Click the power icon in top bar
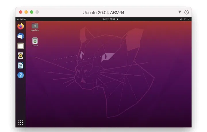This screenshot has width=207, height=132. [185, 19]
